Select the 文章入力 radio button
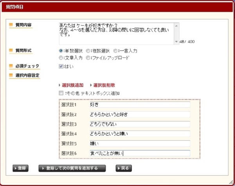 click(x=61, y=58)
